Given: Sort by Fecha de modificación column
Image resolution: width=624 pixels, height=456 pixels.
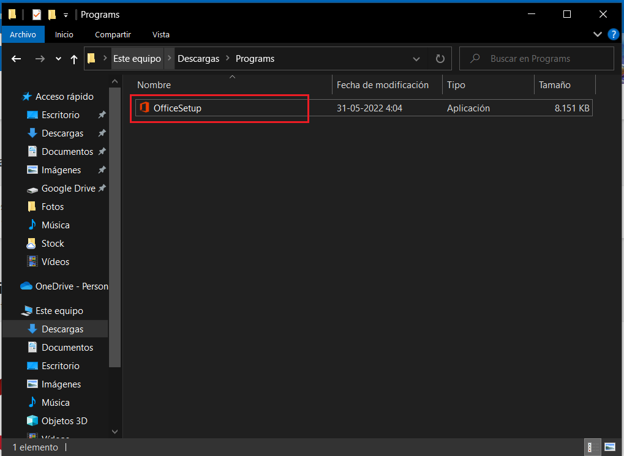Looking at the screenshot, I should click(383, 85).
